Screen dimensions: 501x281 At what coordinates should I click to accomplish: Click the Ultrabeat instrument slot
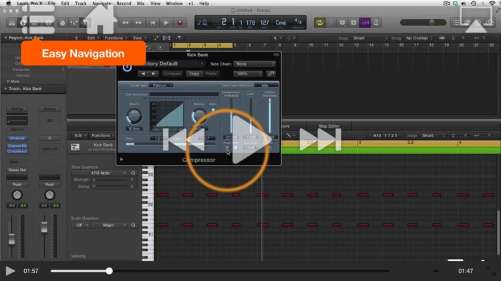(x=17, y=139)
